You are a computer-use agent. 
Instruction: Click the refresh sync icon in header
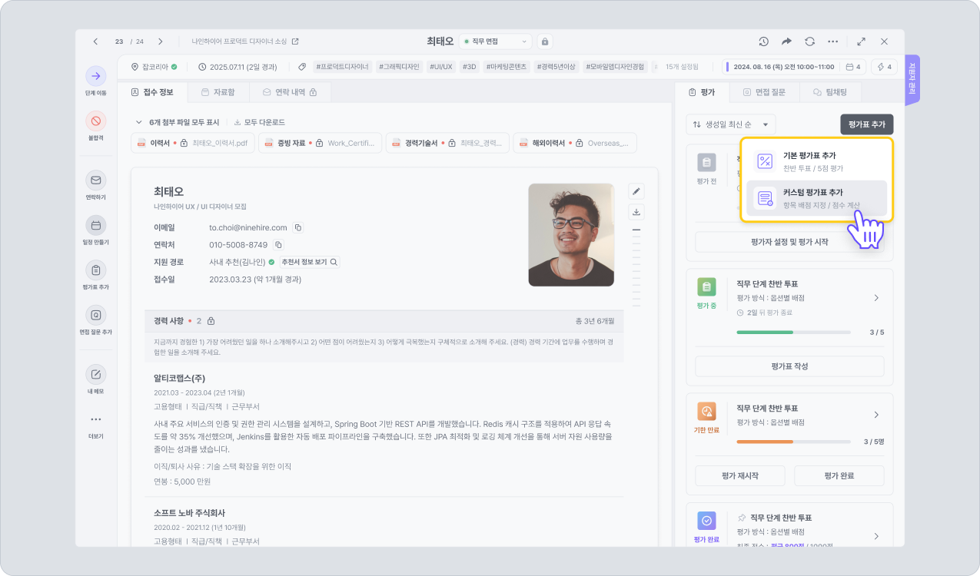point(809,41)
